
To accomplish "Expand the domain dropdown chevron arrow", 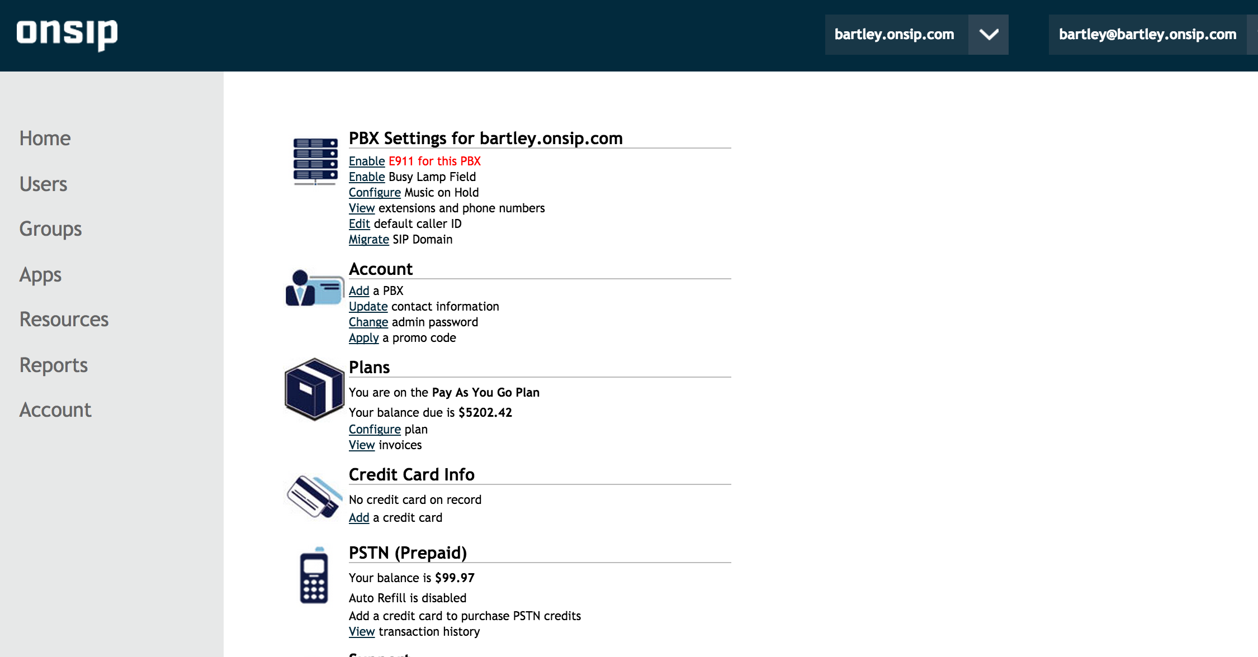I will click(x=989, y=35).
